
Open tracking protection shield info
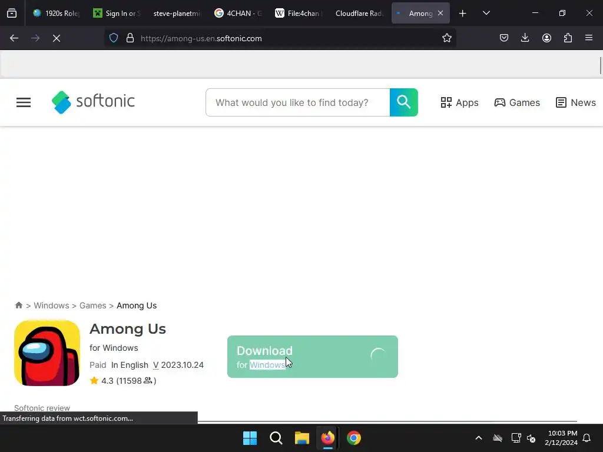pyautogui.click(x=114, y=38)
